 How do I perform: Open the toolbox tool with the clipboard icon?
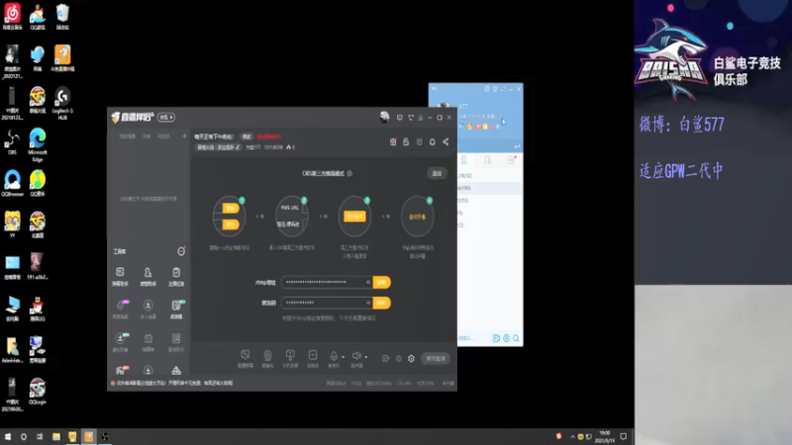point(176,277)
